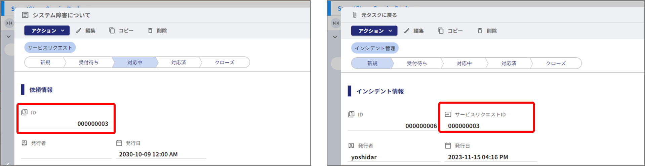Select the 対応中 stage in the incident management panel
This screenshot has width=645, height=166.
[x=464, y=63]
